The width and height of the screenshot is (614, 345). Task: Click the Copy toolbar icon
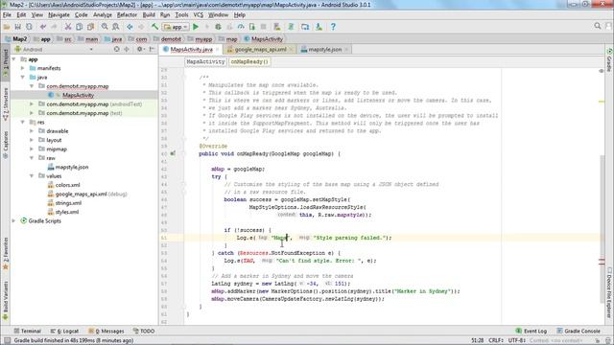coord(79,27)
